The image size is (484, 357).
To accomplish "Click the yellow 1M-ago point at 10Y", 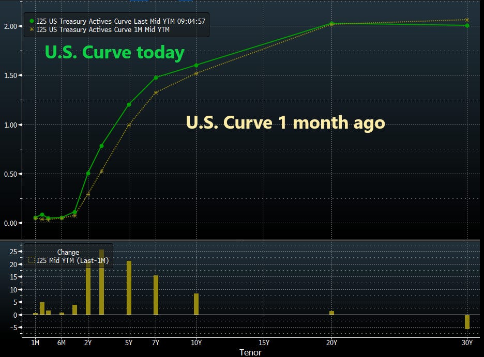I will coord(196,73).
